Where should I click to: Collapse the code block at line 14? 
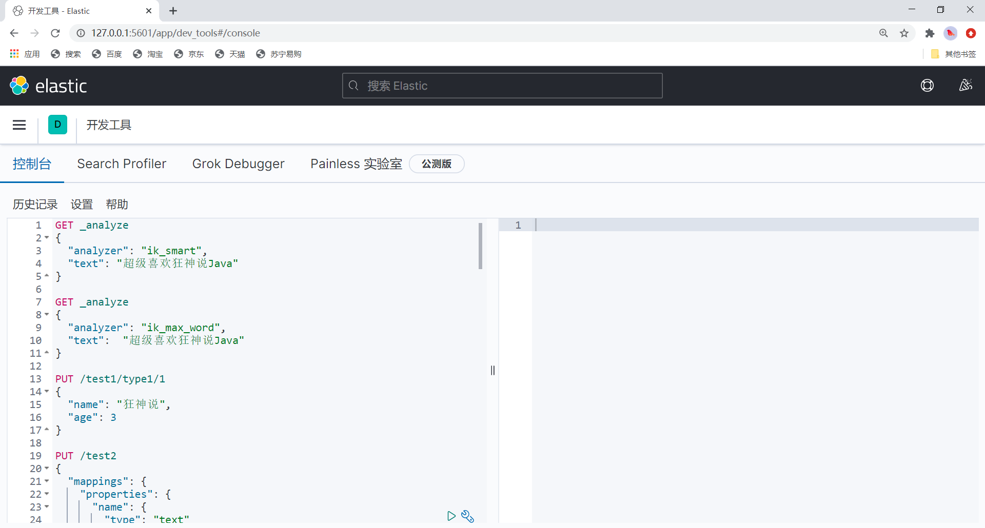click(x=47, y=392)
